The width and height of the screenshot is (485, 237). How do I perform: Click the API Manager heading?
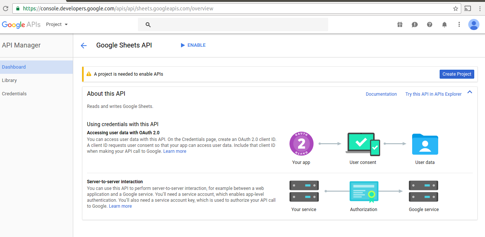(x=21, y=45)
